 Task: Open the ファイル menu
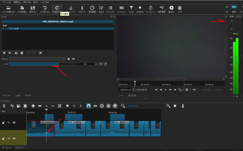[6, 2]
